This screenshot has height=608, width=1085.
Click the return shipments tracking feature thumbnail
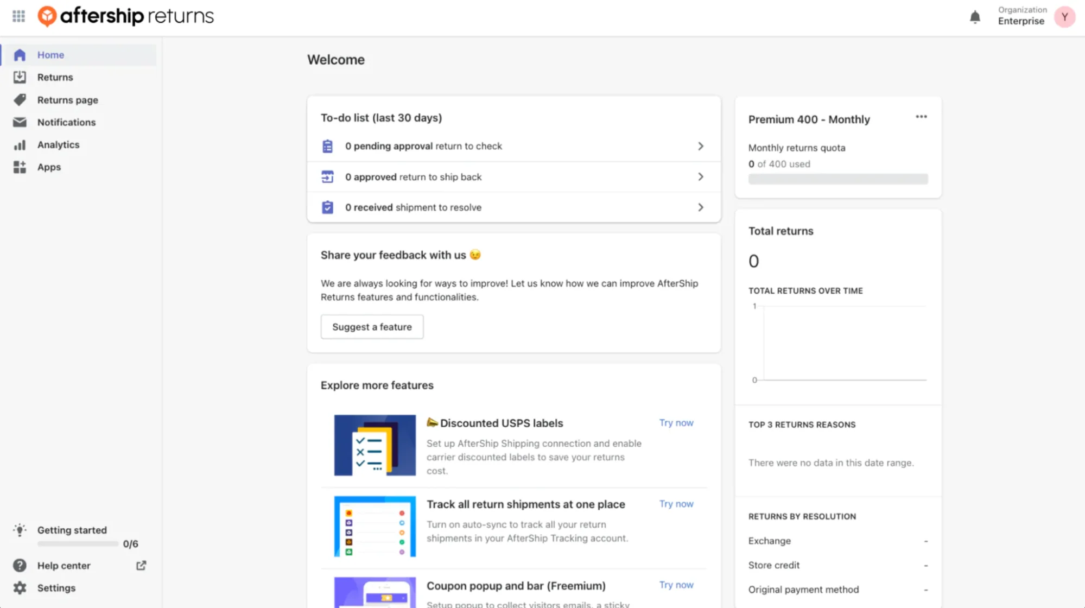point(375,526)
